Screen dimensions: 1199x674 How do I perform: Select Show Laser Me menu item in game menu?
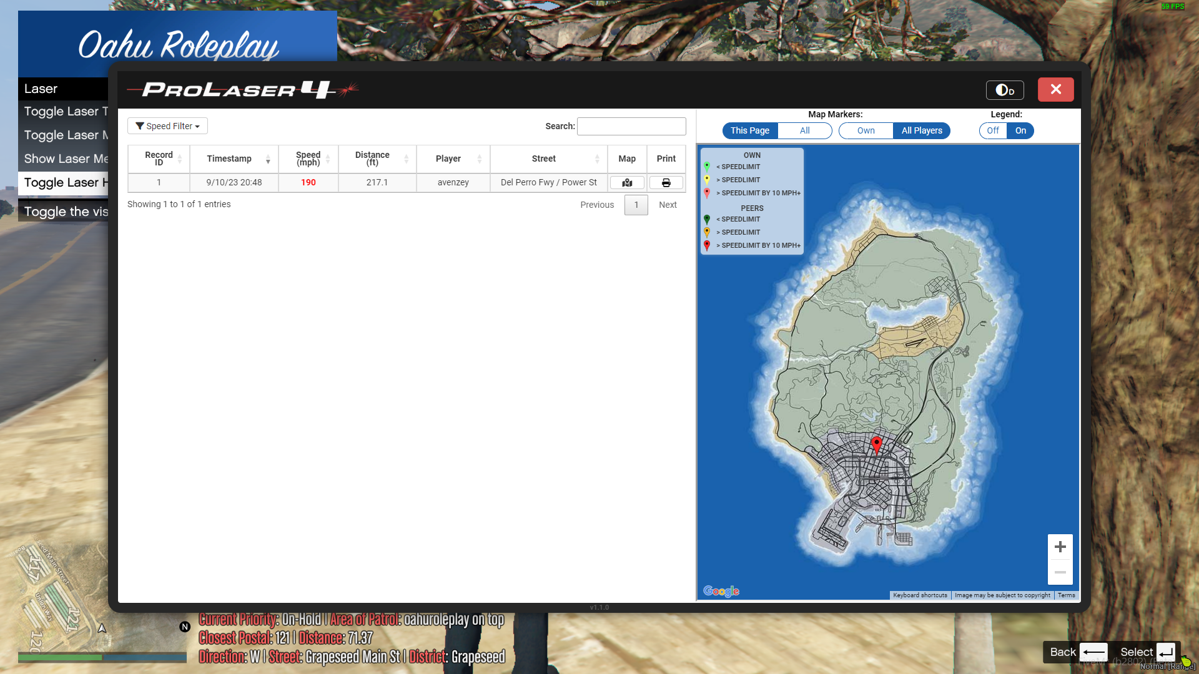(x=63, y=159)
